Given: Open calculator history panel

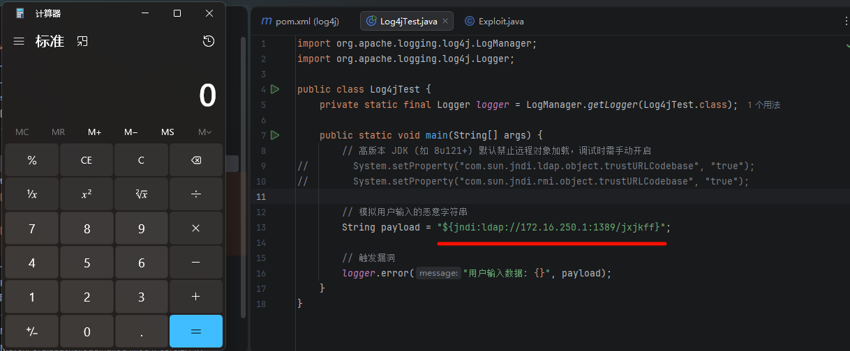Looking at the screenshot, I should (x=209, y=42).
